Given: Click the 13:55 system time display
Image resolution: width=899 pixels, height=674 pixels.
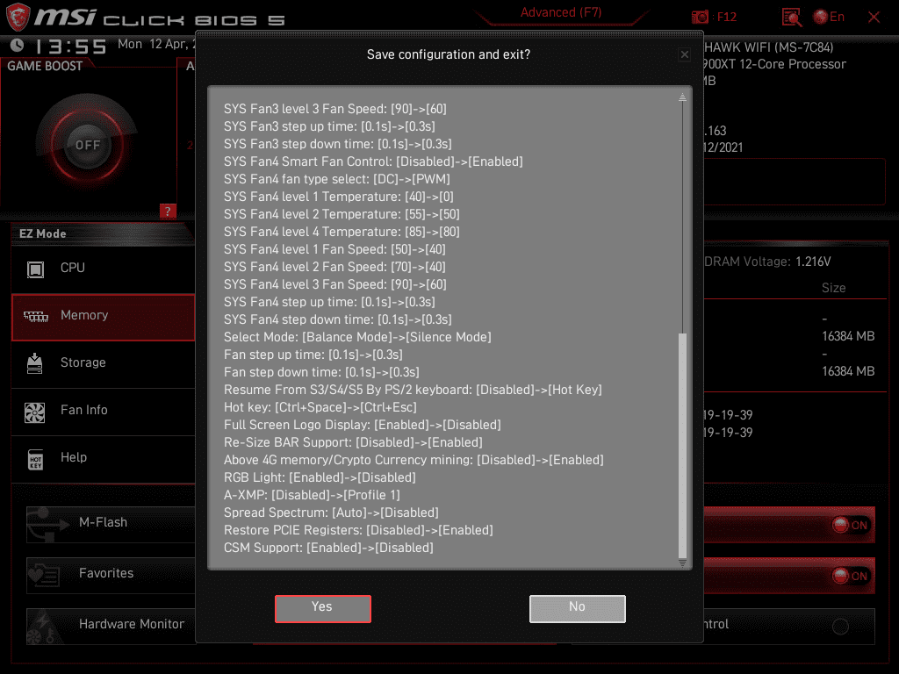Looking at the screenshot, I should [71, 46].
